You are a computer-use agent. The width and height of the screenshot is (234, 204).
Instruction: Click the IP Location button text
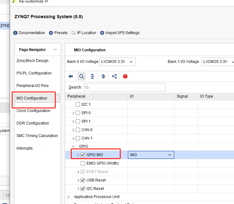[87, 33]
